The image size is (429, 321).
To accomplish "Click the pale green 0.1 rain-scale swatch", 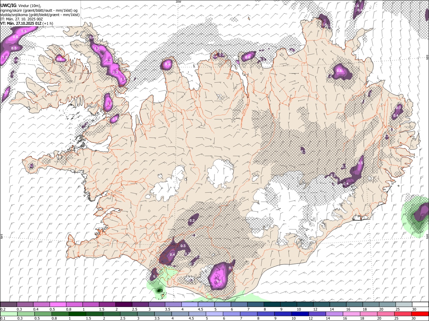I will pyautogui.click(x=8, y=314).
